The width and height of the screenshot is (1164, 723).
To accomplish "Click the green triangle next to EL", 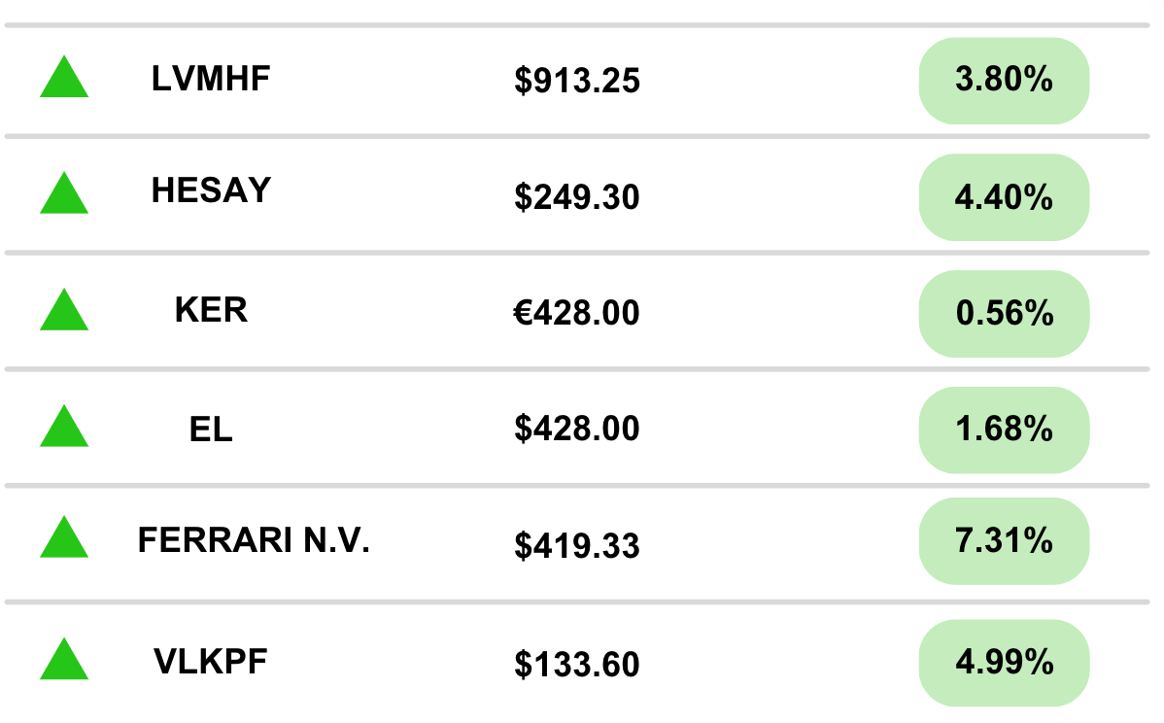I will pyautogui.click(x=64, y=429).
